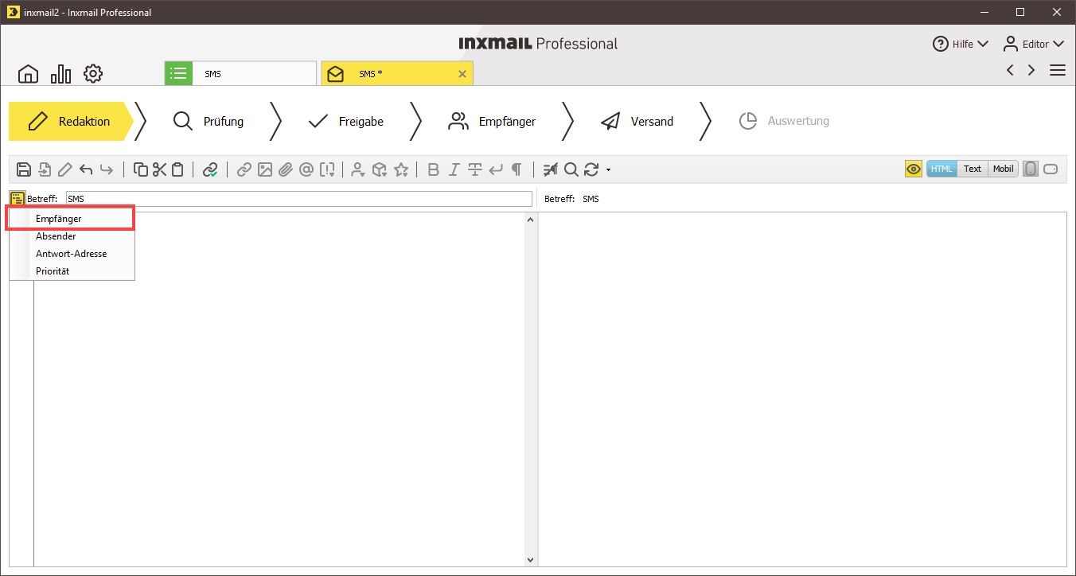The height and width of the screenshot is (576, 1076).
Task: Open the Hilfe dropdown
Action: pyautogui.click(x=961, y=44)
